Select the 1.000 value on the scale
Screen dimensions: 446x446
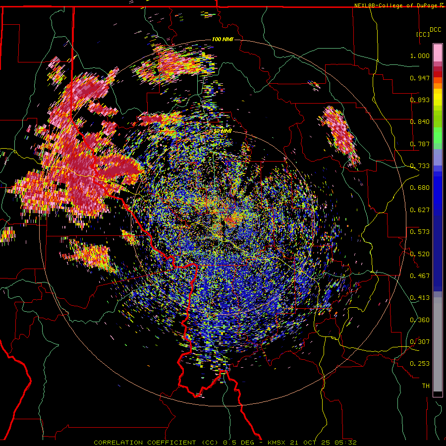pyautogui.click(x=420, y=56)
